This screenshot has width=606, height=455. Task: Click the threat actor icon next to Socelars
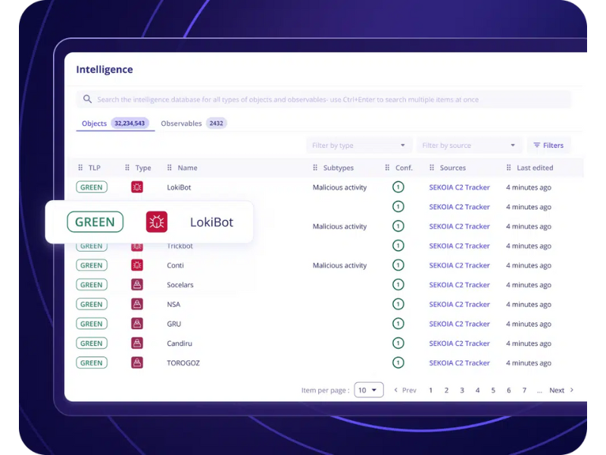[138, 284]
